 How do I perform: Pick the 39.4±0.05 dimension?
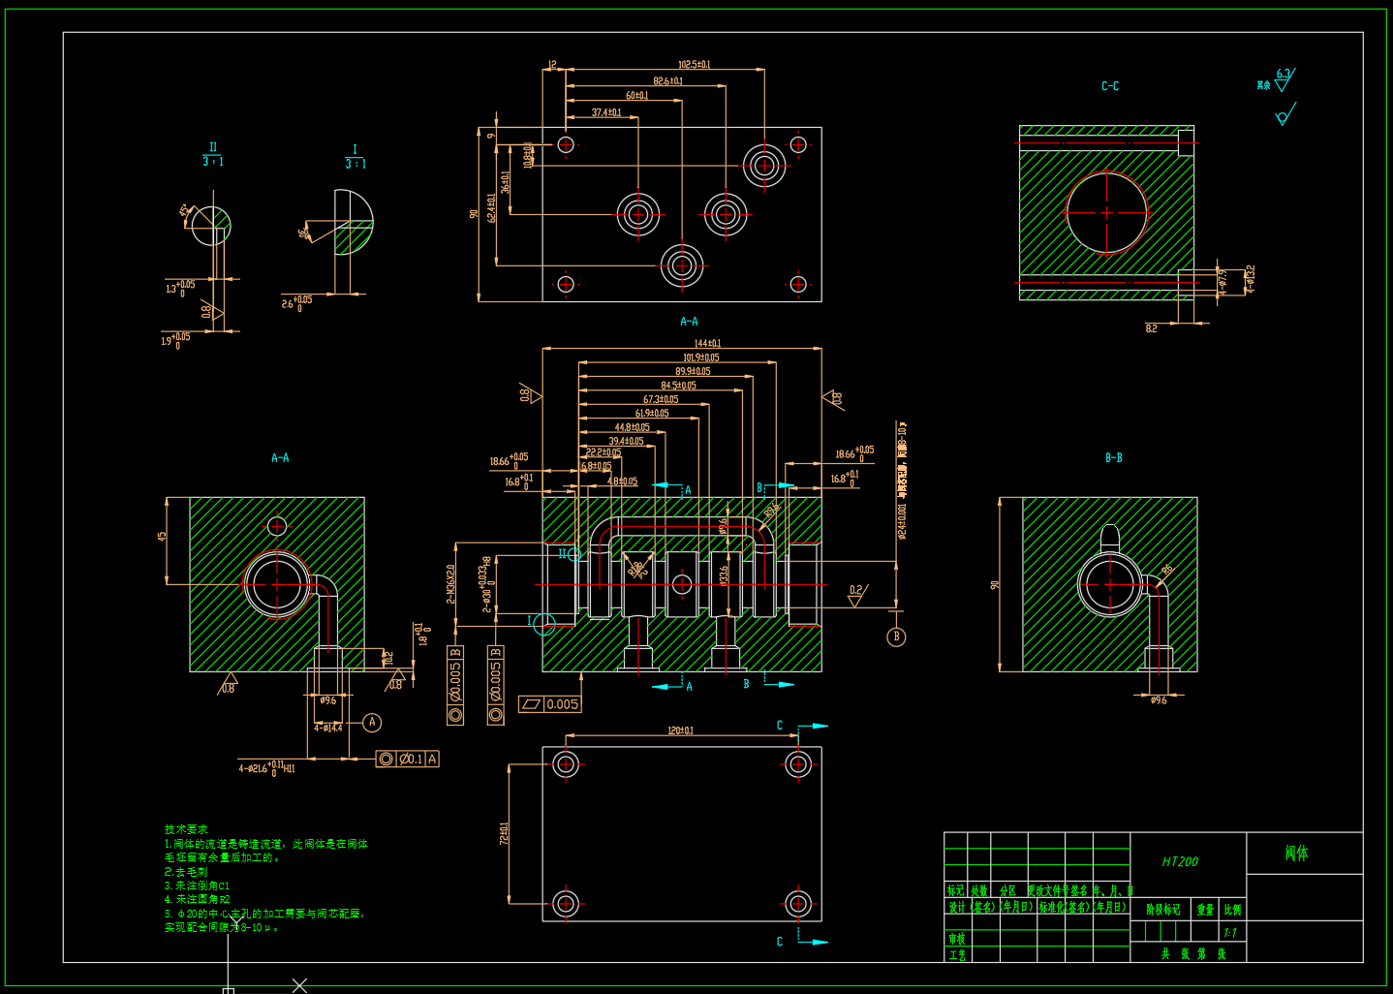point(626,441)
